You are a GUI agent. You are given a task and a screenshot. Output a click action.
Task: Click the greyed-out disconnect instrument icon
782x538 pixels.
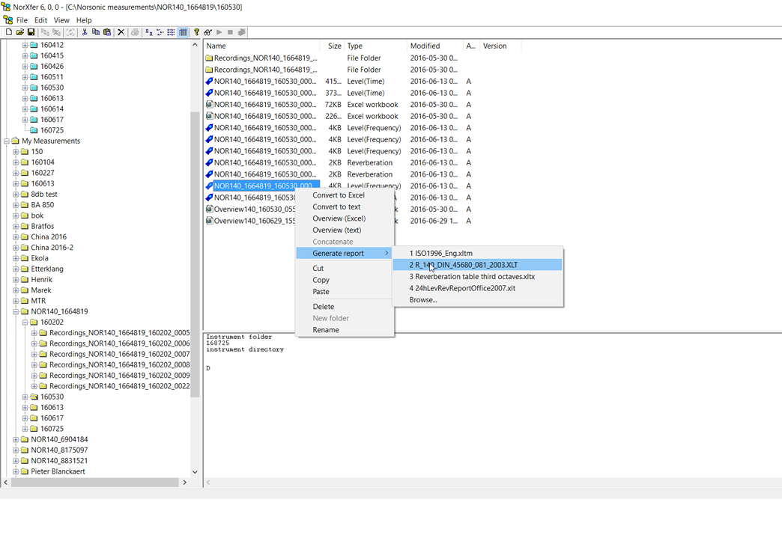[56, 32]
